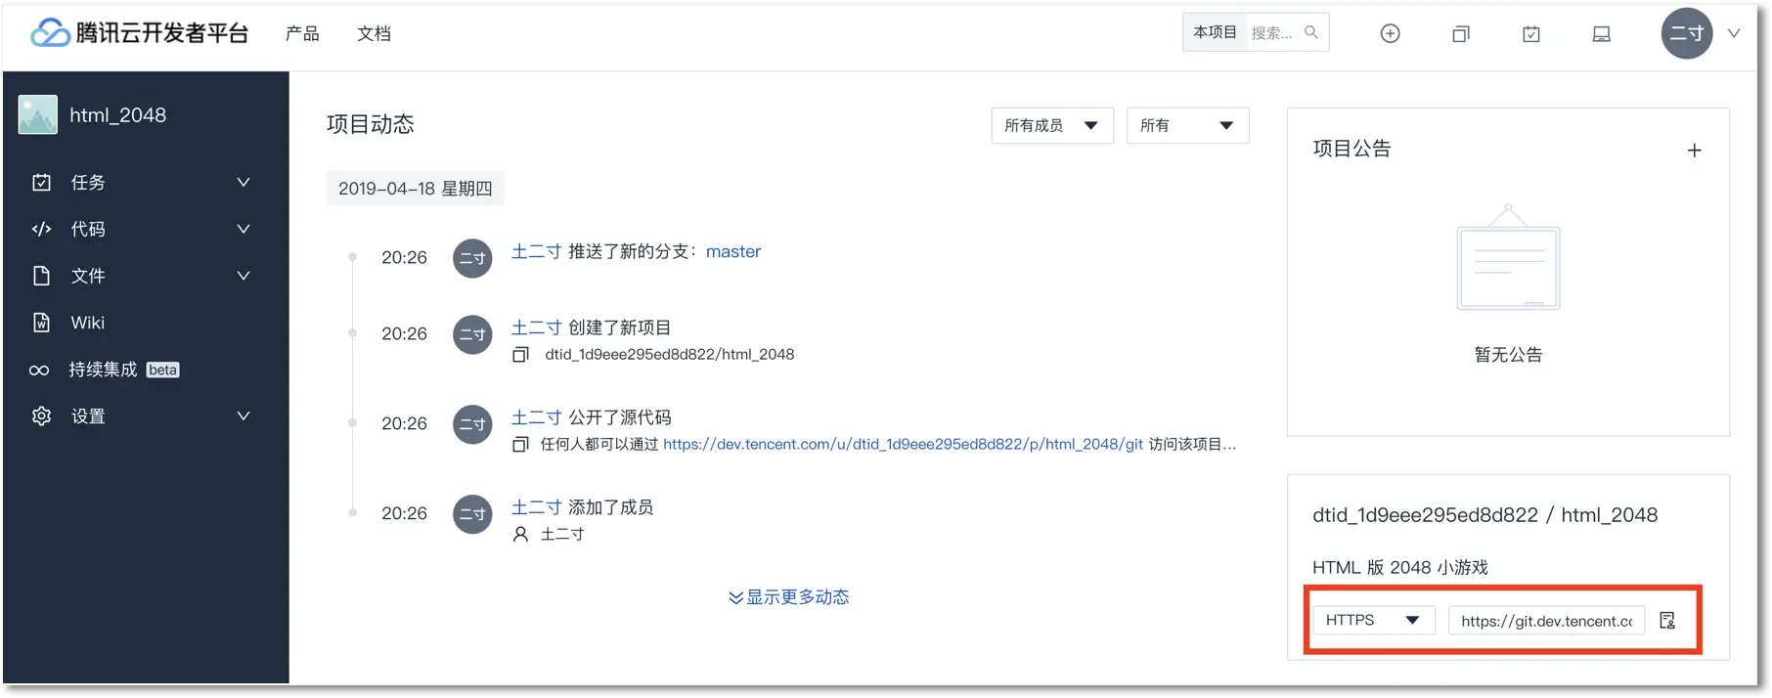Open 土二寸 link in 添加了成员 activity
Image resolution: width=1772 pixels, height=698 pixels.
click(537, 507)
